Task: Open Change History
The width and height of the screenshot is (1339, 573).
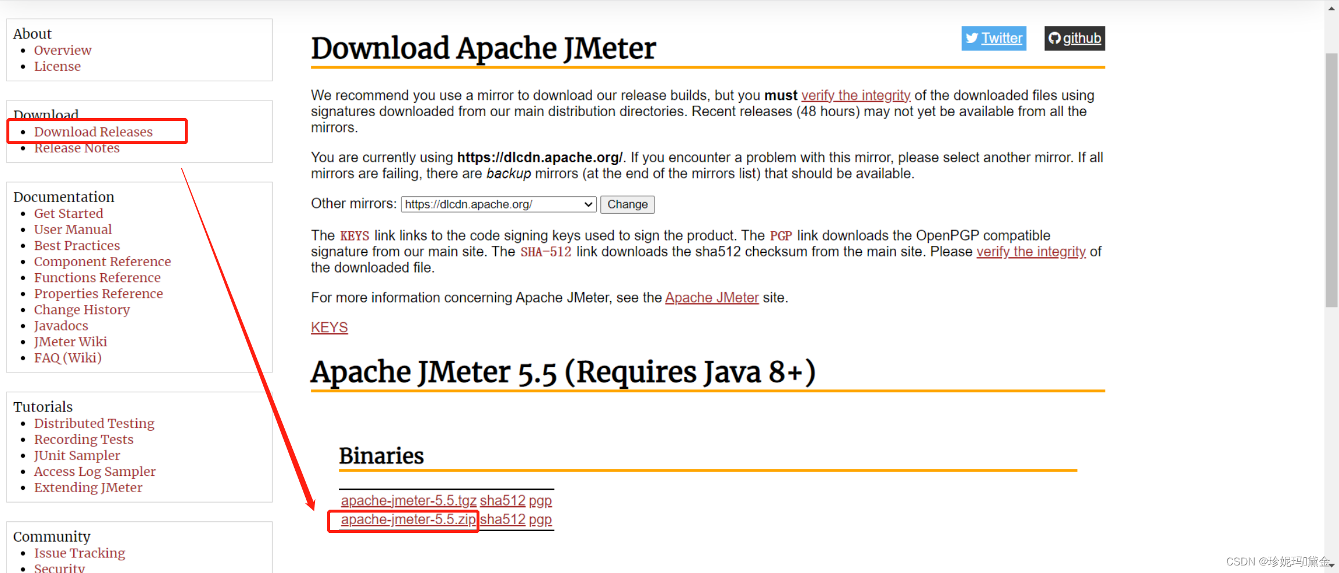Action: pos(82,310)
